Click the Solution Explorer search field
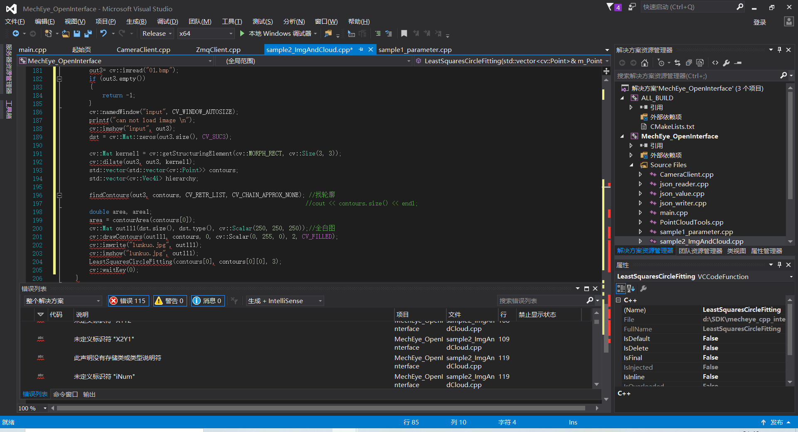Image resolution: width=798 pixels, height=432 pixels. (697, 76)
